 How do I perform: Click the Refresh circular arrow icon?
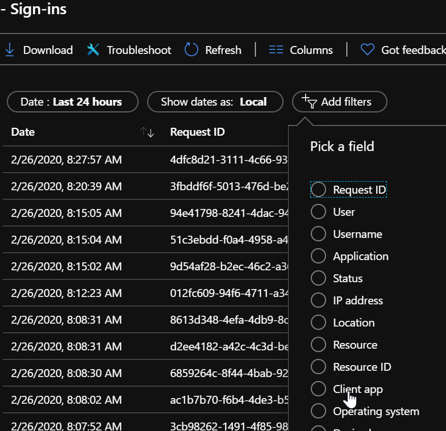[x=191, y=50]
